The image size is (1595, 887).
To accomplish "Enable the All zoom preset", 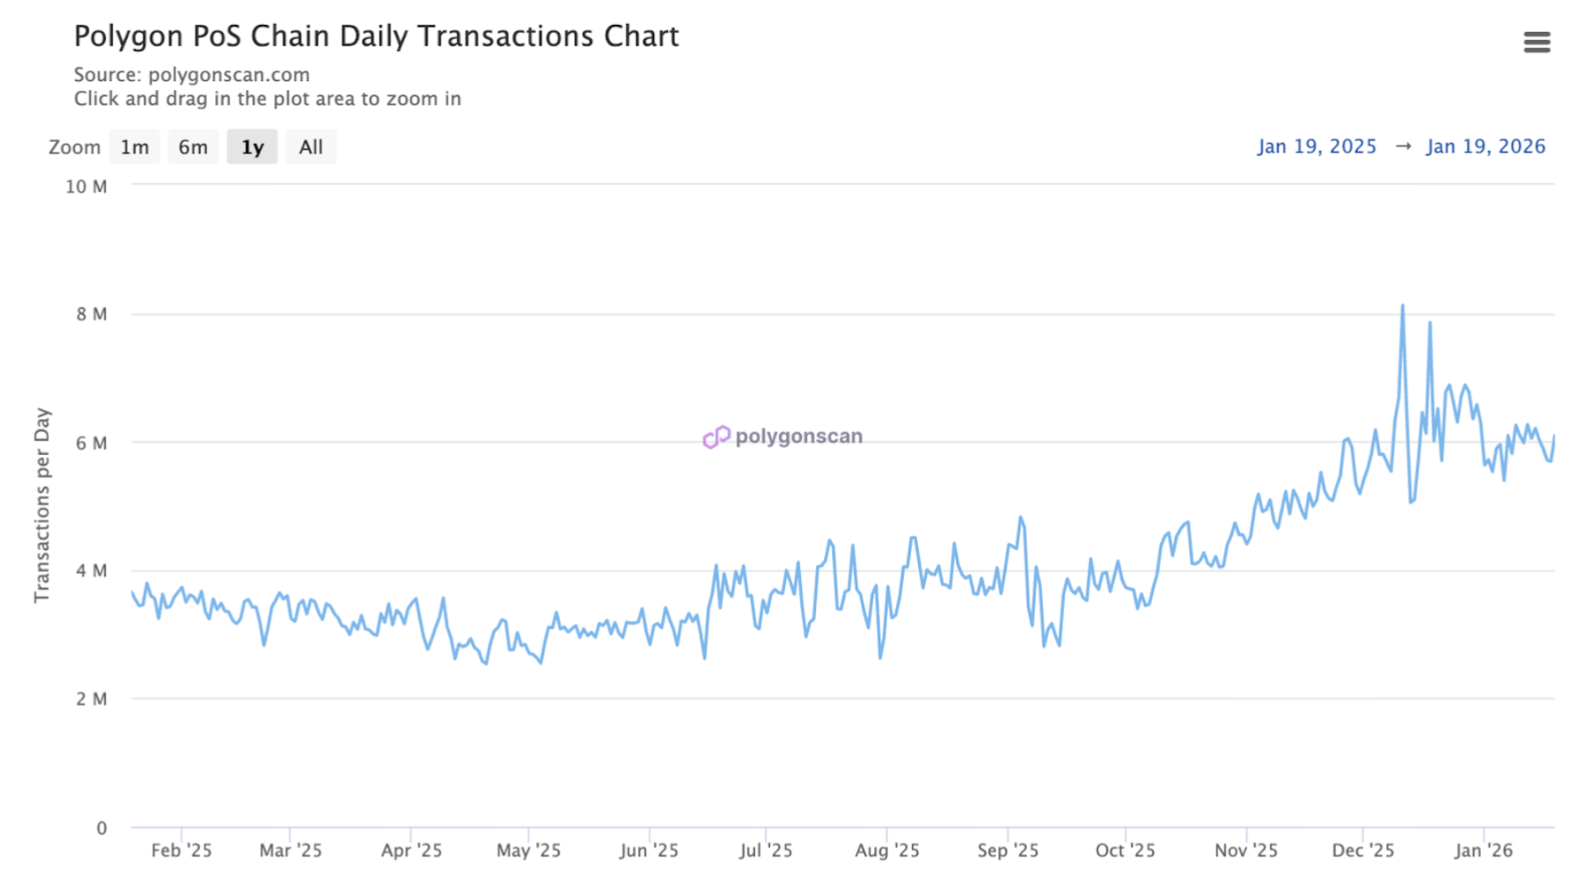I will click(310, 146).
